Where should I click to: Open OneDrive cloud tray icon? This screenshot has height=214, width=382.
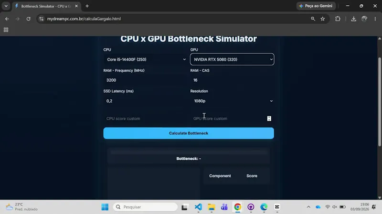pos(318,207)
